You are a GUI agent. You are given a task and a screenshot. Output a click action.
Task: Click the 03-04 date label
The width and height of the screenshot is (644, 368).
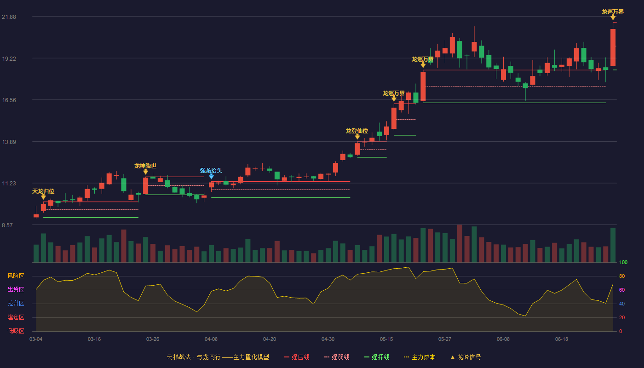click(36, 339)
